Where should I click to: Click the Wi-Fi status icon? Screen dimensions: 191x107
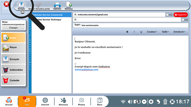coord(123,102)
